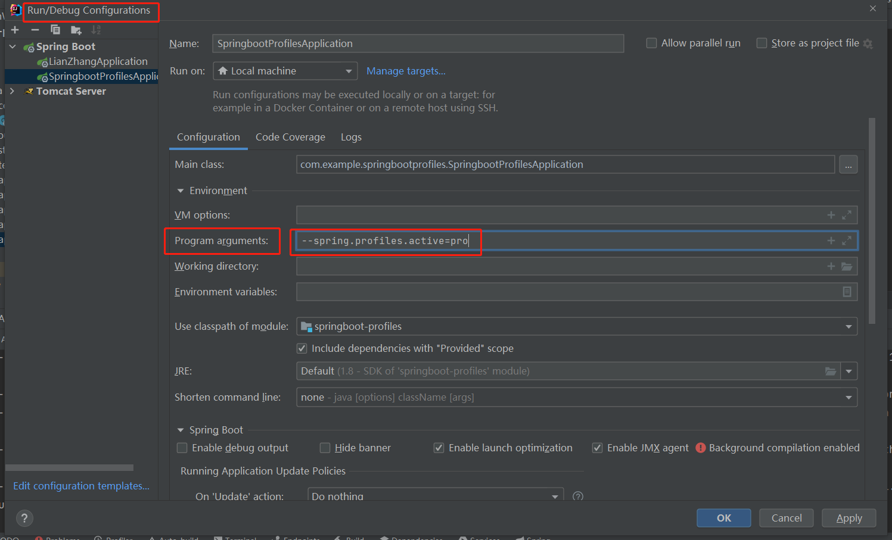Viewport: 892px width, 540px height.
Task: Collapse the Spring Boot settings section
Action: pos(181,430)
